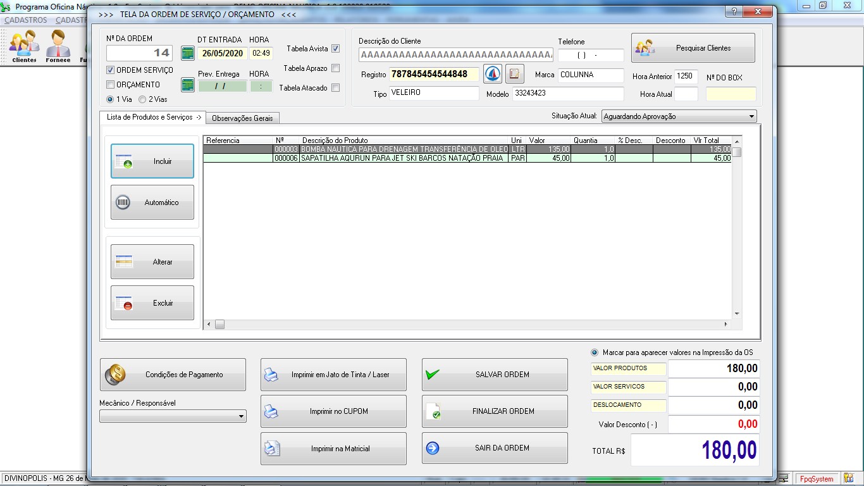Viewport: 864px width, 486px height.
Task: Click the Telefone input field
Action: pos(591,55)
